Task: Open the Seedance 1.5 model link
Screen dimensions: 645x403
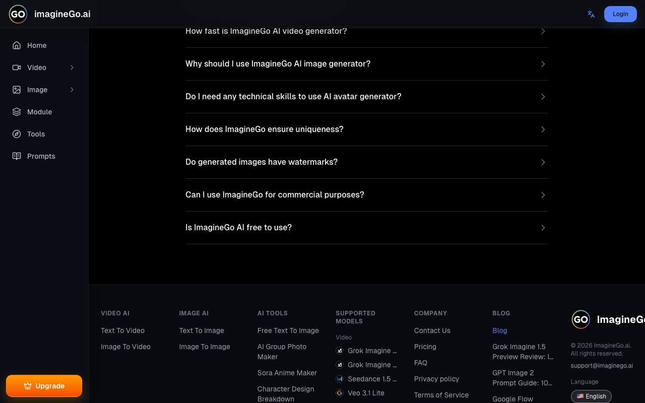Action: (372, 379)
